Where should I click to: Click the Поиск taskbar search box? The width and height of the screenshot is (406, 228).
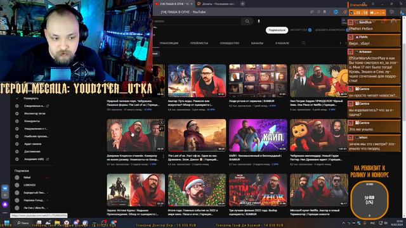point(23,223)
